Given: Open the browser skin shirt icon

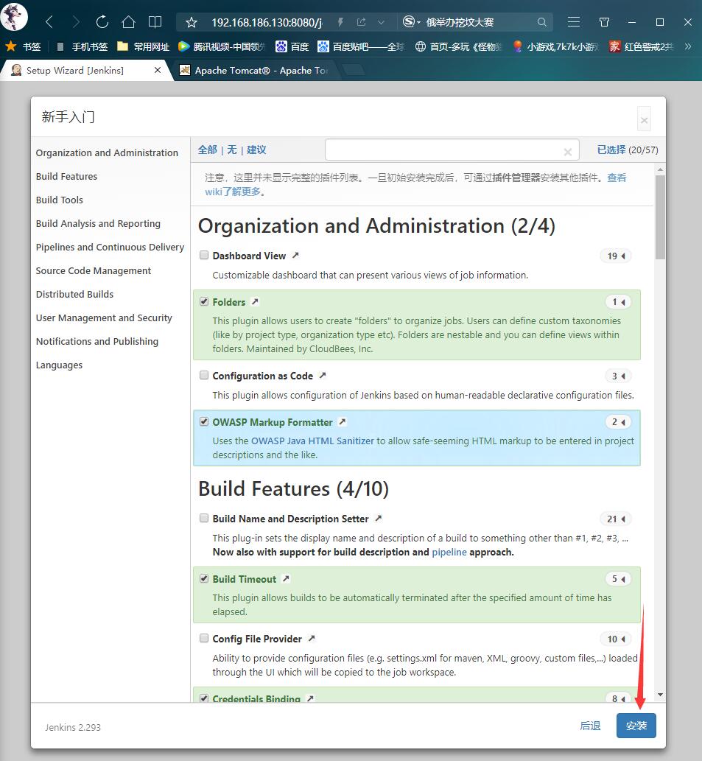Looking at the screenshot, I should point(604,22).
